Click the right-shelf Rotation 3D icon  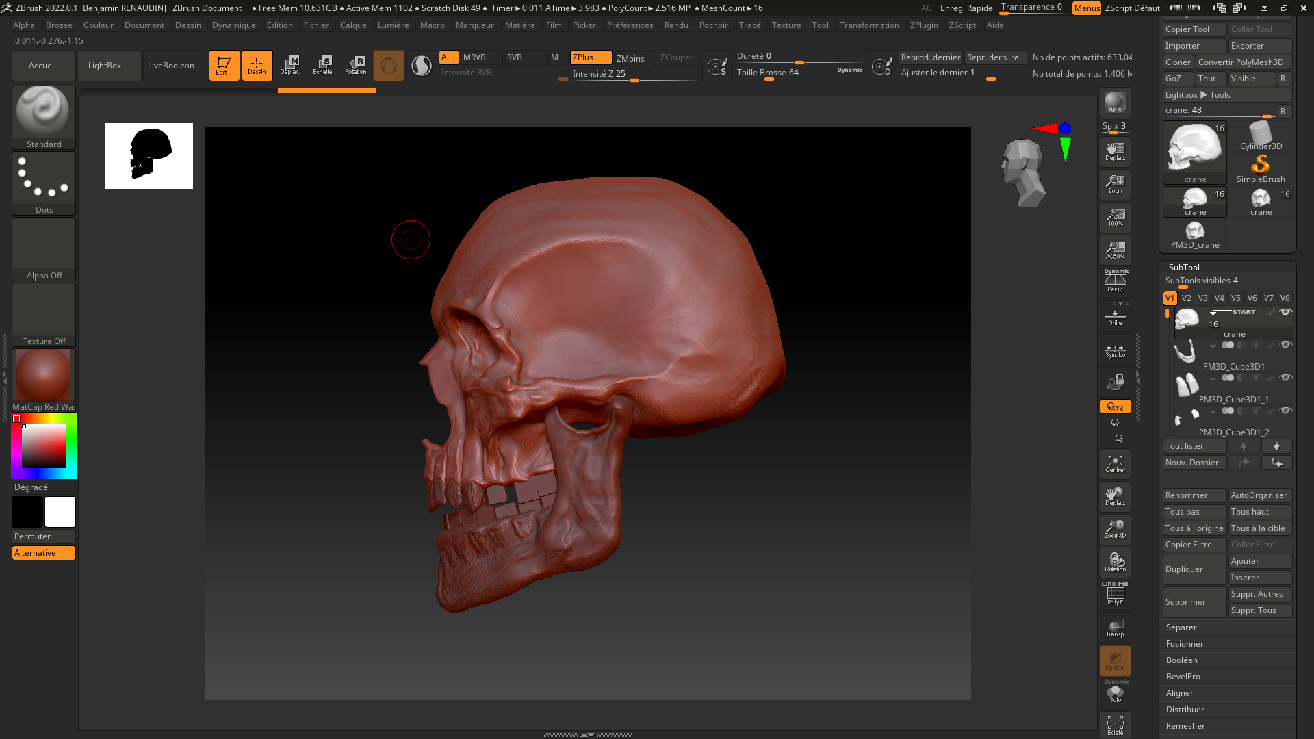(1116, 562)
